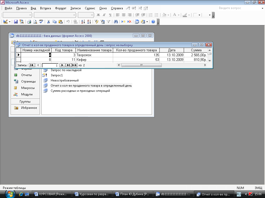The width and height of the screenshot is (265, 198).
Task: Toggle the apply filter funnel
Action: point(108,22)
